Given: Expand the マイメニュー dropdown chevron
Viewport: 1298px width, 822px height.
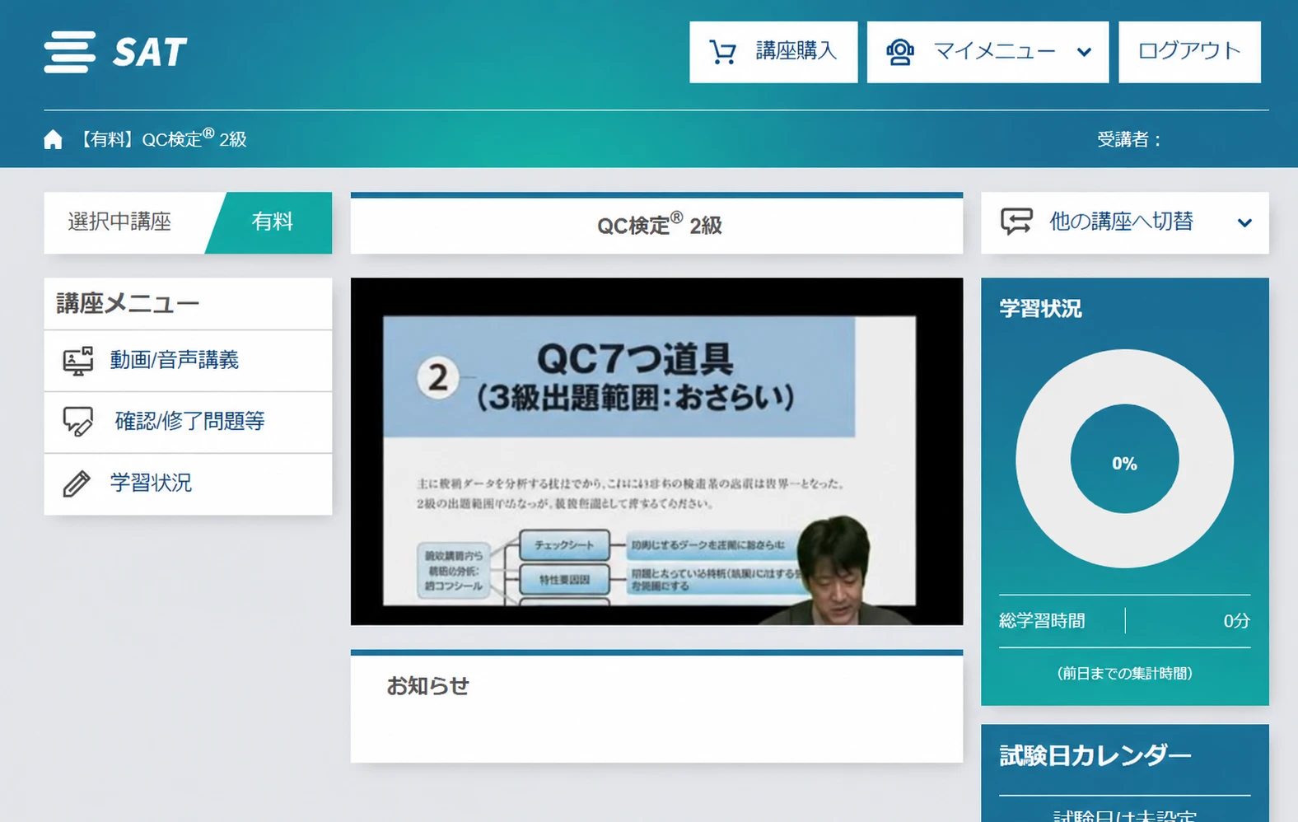Looking at the screenshot, I should pyautogui.click(x=1084, y=52).
